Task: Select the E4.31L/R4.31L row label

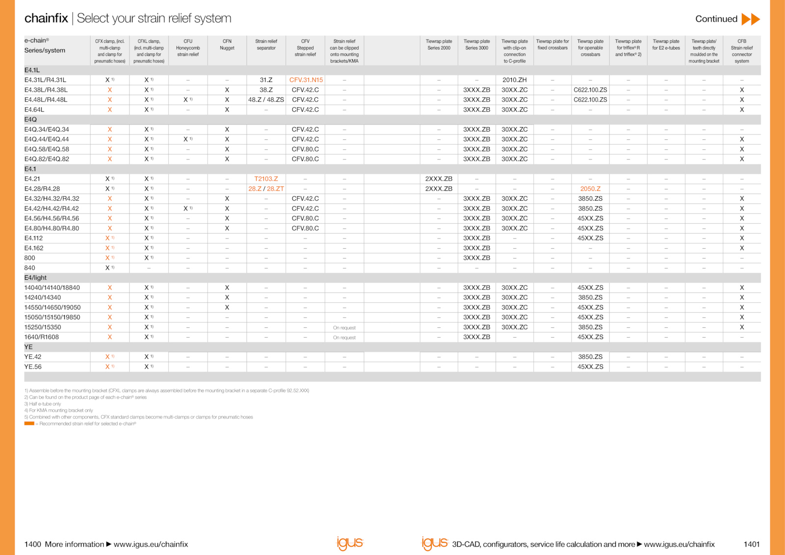Action: (45, 80)
